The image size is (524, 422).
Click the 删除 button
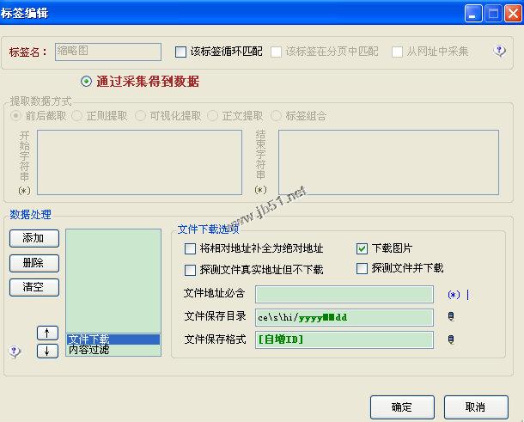(x=34, y=263)
